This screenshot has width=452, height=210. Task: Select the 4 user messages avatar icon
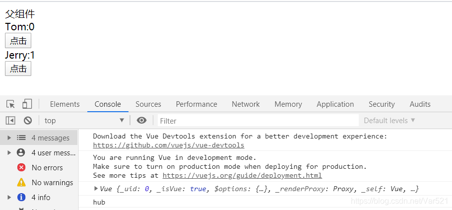[x=21, y=152]
